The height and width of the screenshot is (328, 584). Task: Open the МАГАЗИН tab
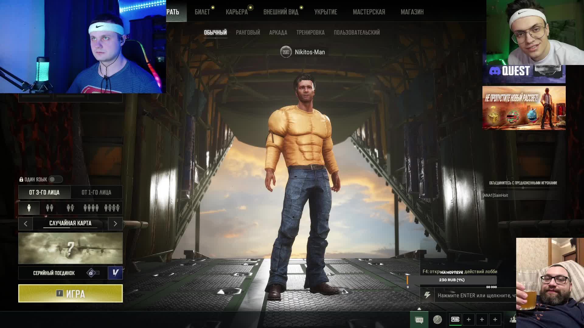[x=412, y=12]
